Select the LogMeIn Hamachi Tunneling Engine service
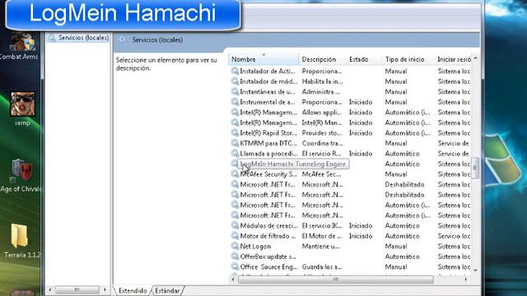527x296 pixels. 293,164
